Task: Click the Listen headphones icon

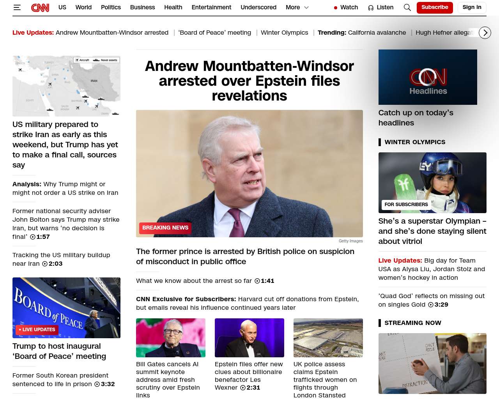Action: coord(371,8)
